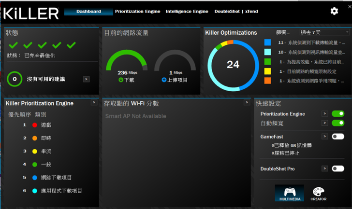352x209 pixels.
Task: Expand the Killer Prioritization Engine panel arrow
Action: click(x=94, y=102)
